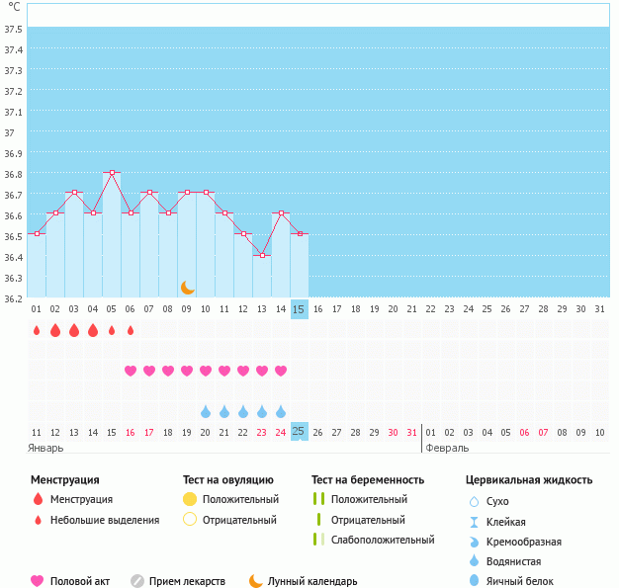Select the small spotting drop under day 06
The width and height of the screenshot is (619, 588).
[131, 330]
